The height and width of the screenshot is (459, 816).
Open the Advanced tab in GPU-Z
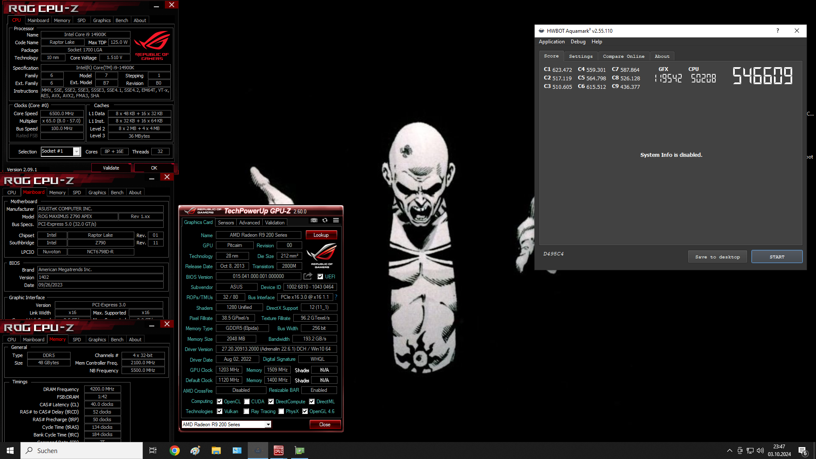click(x=249, y=223)
